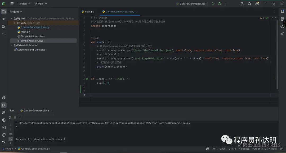Image resolution: width=286 pixels, height=153 pixels.
Task: Stop the running process
Action: click(x=15, y=118)
